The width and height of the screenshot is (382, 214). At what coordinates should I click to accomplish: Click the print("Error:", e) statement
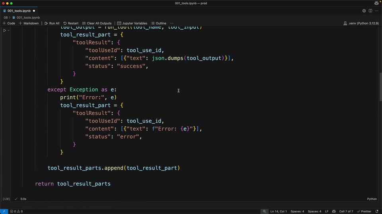[88, 97]
